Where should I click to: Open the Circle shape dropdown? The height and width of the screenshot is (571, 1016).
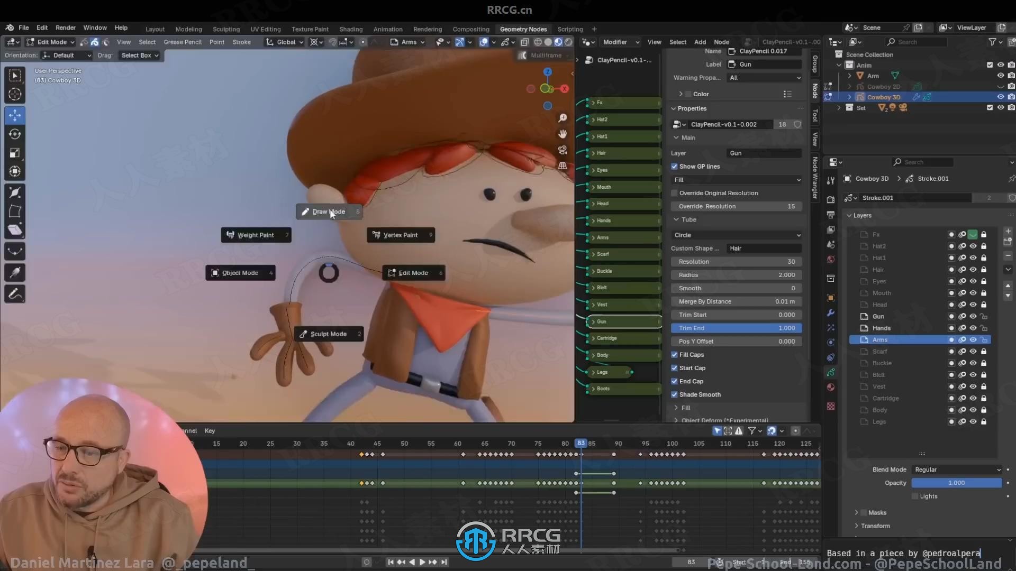tap(737, 235)
